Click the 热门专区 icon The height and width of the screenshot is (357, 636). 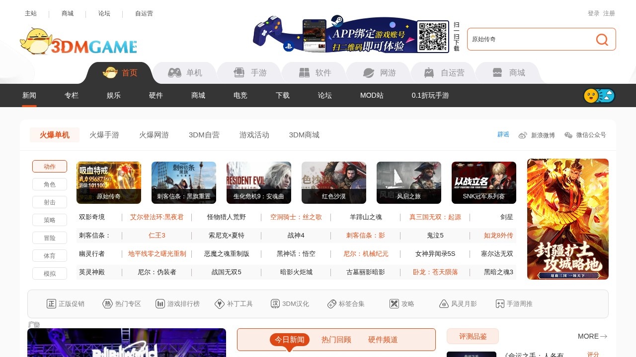click(107, 304)
